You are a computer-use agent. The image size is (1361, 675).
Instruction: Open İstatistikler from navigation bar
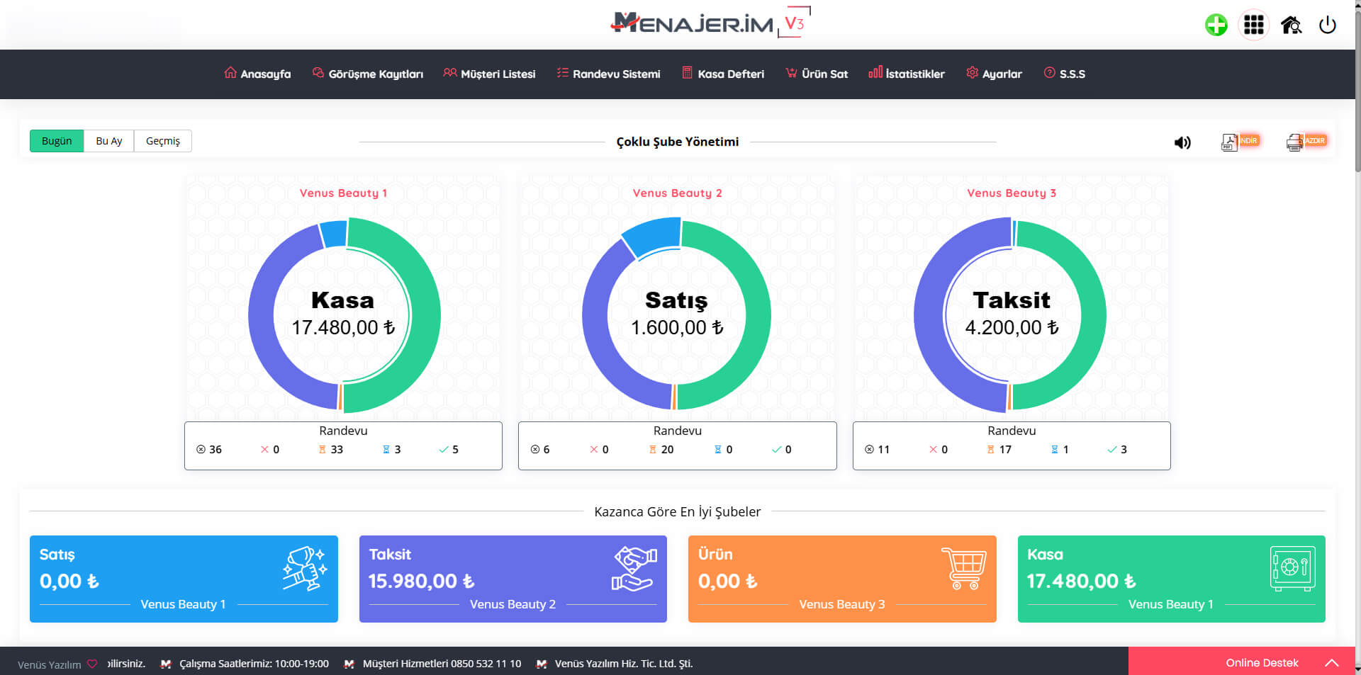point(907,74)
